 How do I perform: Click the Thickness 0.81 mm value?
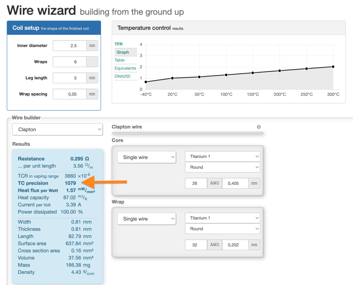point(81,229)
